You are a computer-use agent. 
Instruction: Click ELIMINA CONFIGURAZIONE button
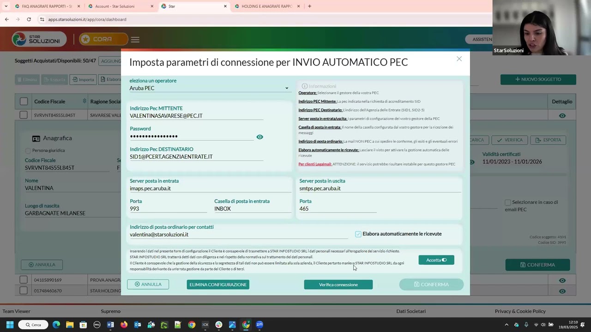point(218,285)
